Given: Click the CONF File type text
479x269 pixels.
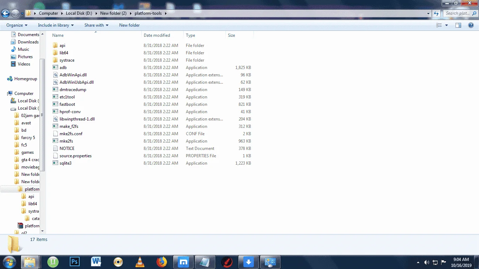Looking at the screenshot, I should (x=195, y=134).
